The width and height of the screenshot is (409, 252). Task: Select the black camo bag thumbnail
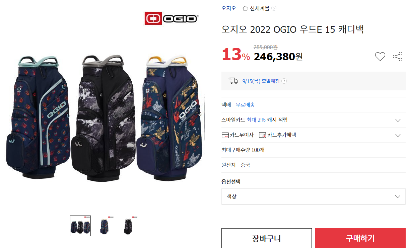tap(128, 226)
